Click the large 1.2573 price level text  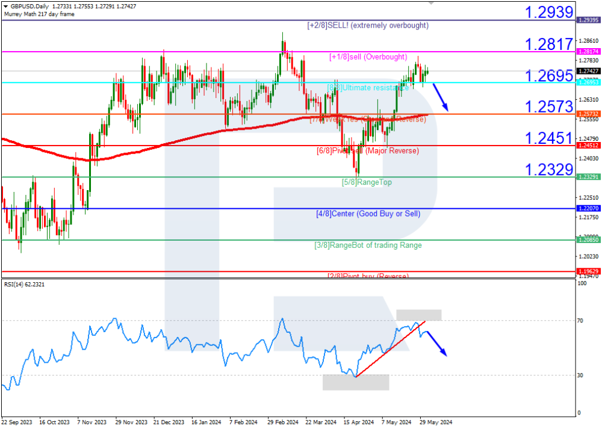(x=548, y=107)
